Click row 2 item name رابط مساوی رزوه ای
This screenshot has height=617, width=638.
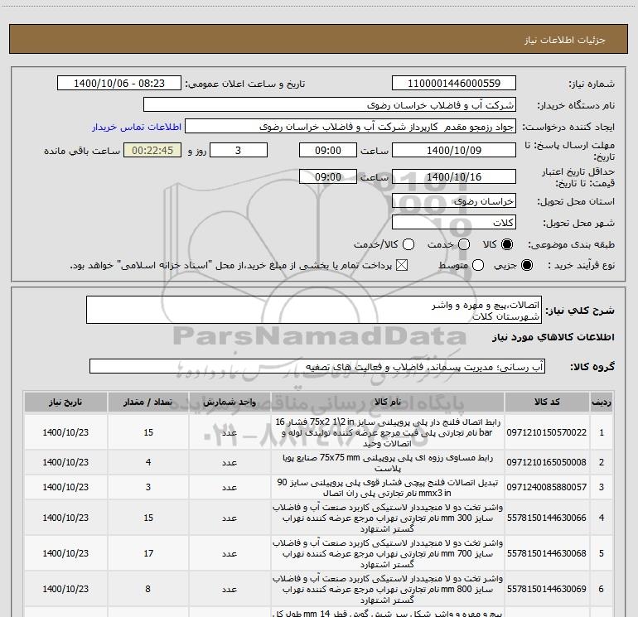[388, 463]
